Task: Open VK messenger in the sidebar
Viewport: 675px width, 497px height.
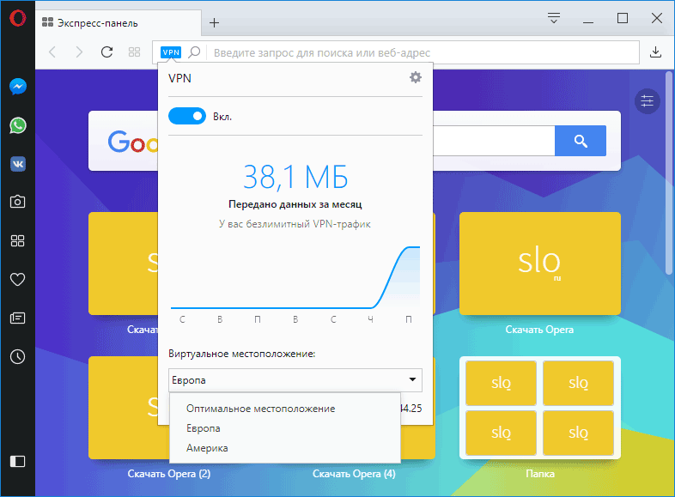Action: 18,164
